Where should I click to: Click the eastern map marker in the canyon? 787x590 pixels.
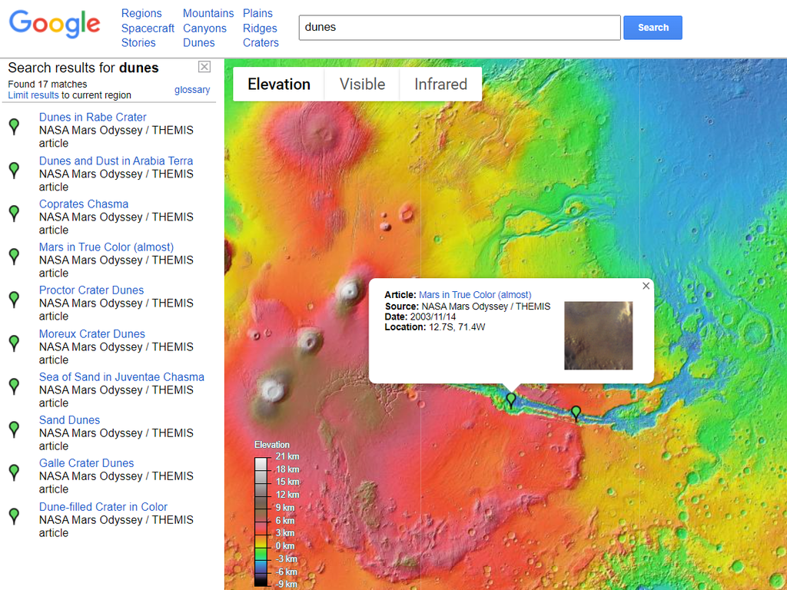[576, 413]
